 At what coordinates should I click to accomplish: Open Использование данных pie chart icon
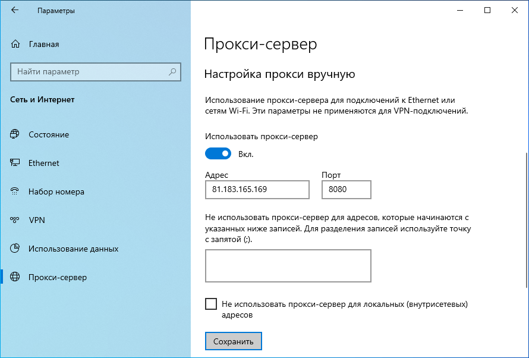click(x=15, y=249)
